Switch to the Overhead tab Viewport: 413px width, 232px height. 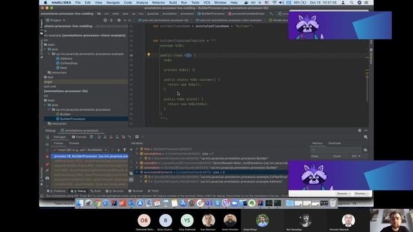334,143
